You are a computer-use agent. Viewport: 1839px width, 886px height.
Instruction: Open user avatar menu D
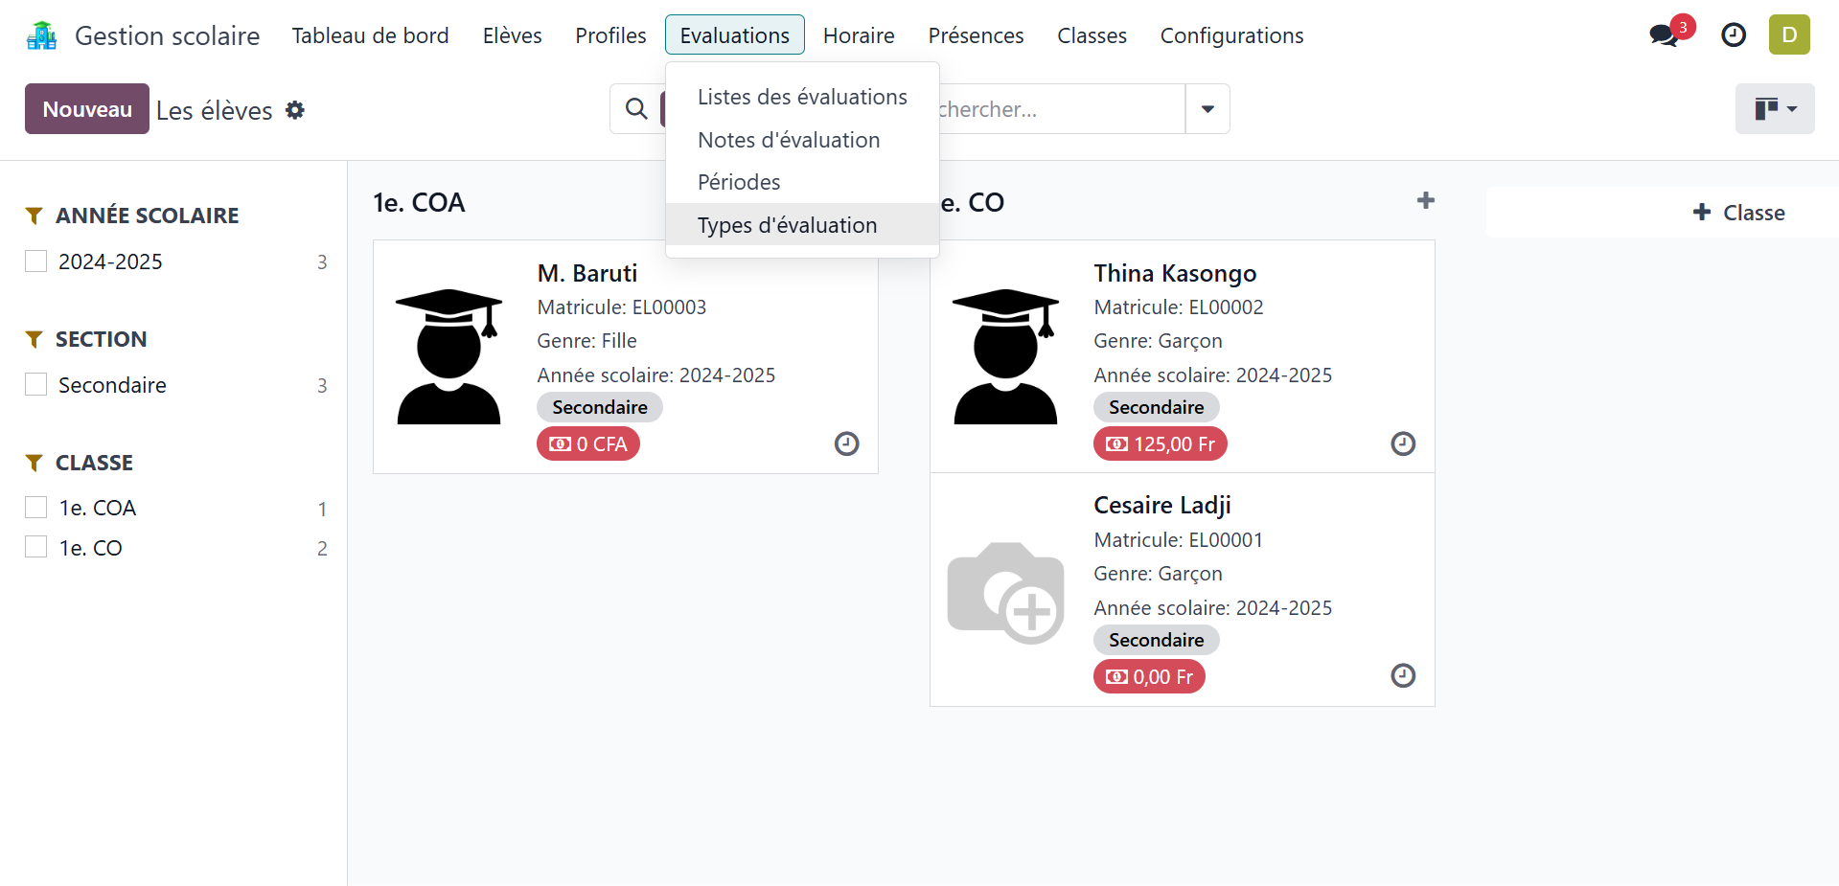click(1789, 34)
